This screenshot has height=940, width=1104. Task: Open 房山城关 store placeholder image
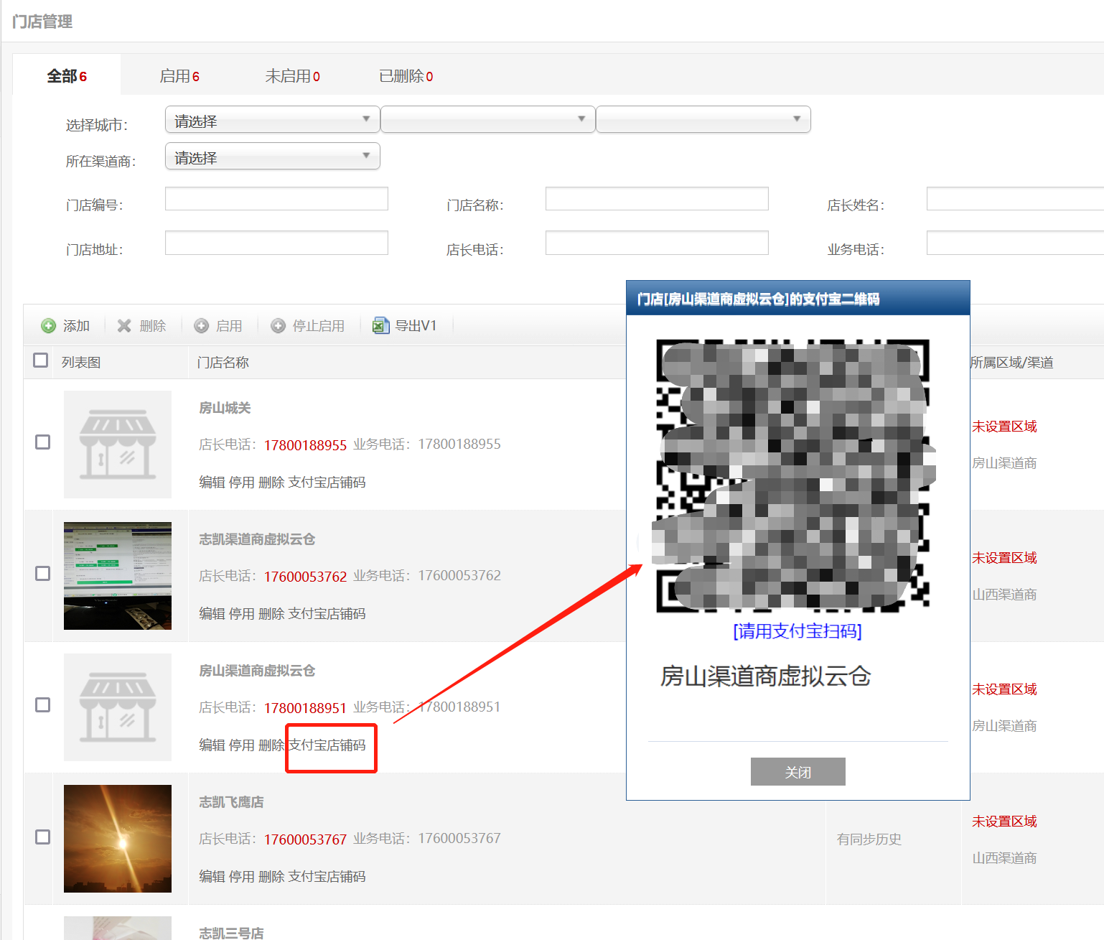118,445
